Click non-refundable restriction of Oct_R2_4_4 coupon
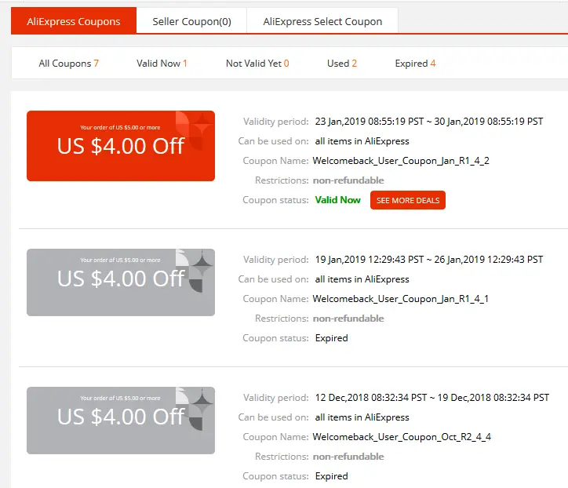 (348, 456)
